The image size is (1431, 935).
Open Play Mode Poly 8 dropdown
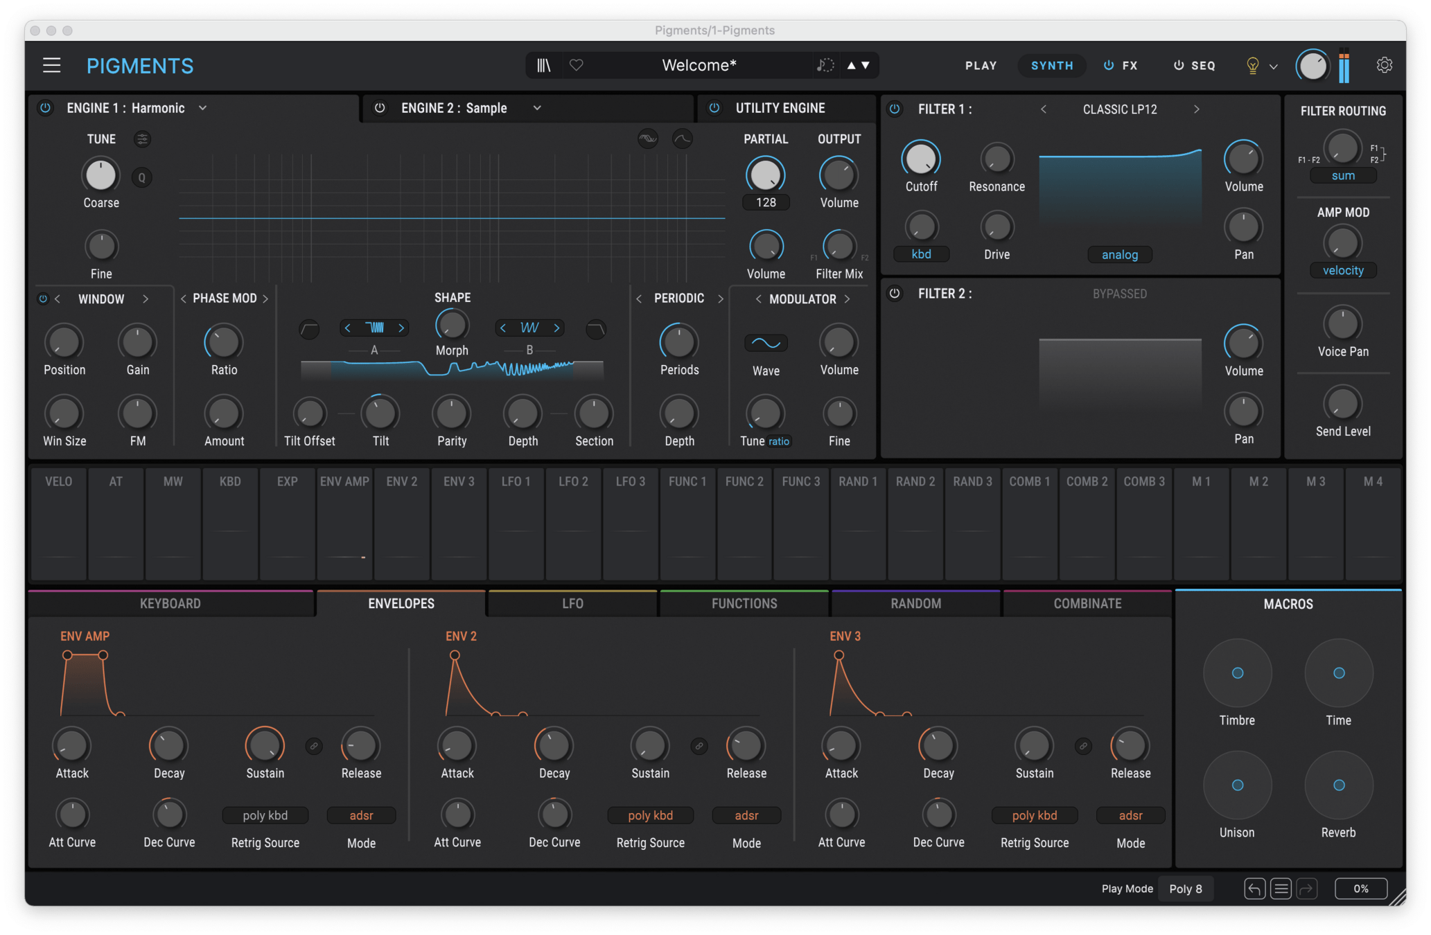[1186, 889]
